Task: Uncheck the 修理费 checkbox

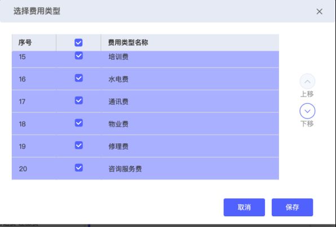Action: (x=78, y=145)
